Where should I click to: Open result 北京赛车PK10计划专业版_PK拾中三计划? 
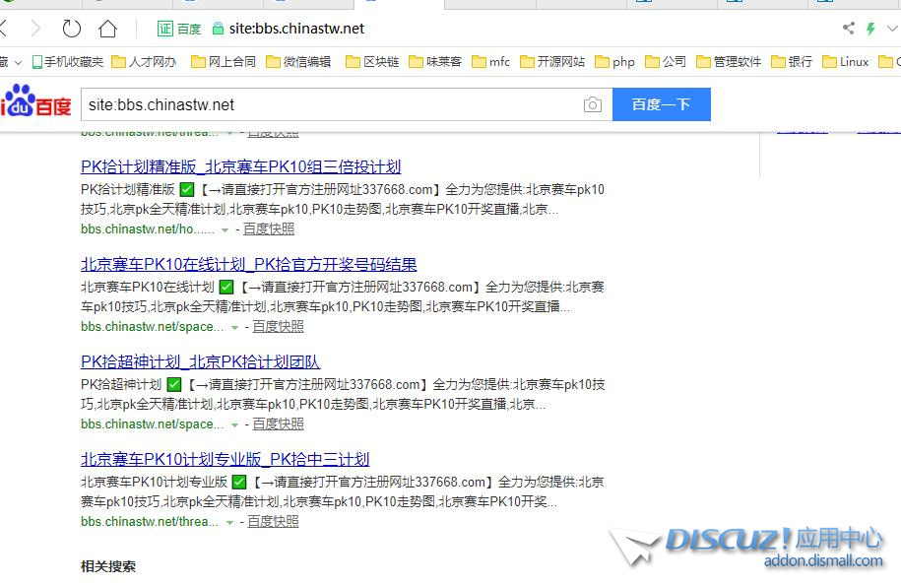(225, 460)
